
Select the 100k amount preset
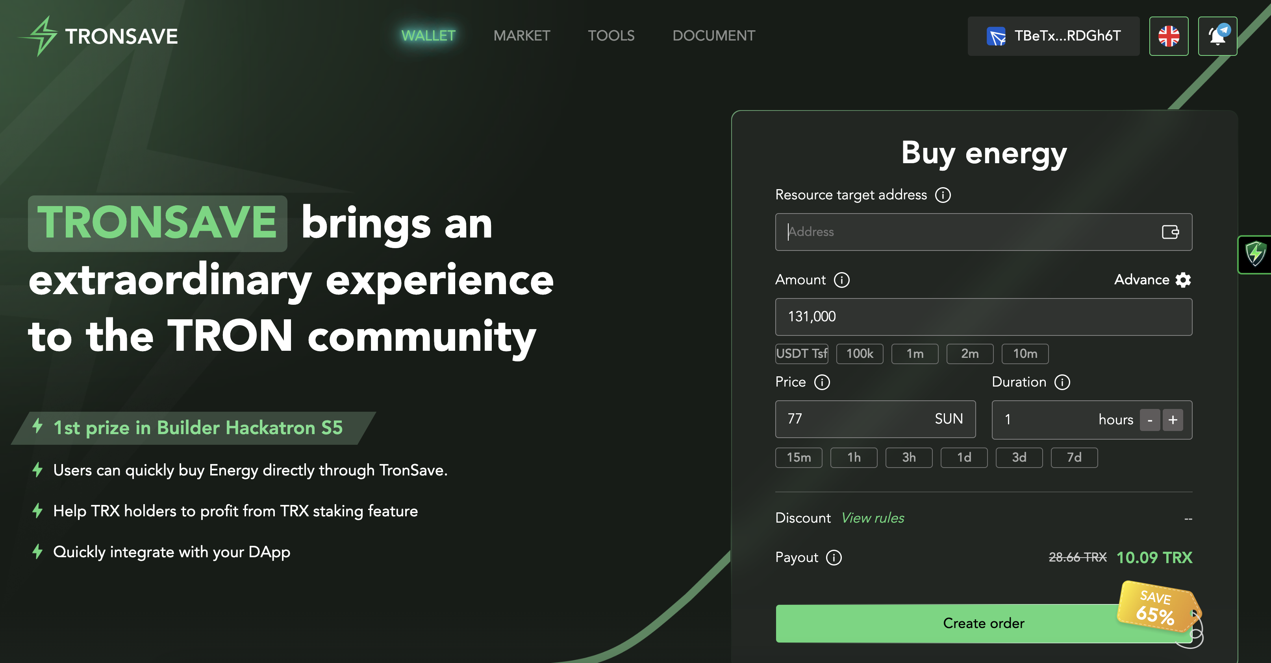pyautogui.click(x=860, y=354)
